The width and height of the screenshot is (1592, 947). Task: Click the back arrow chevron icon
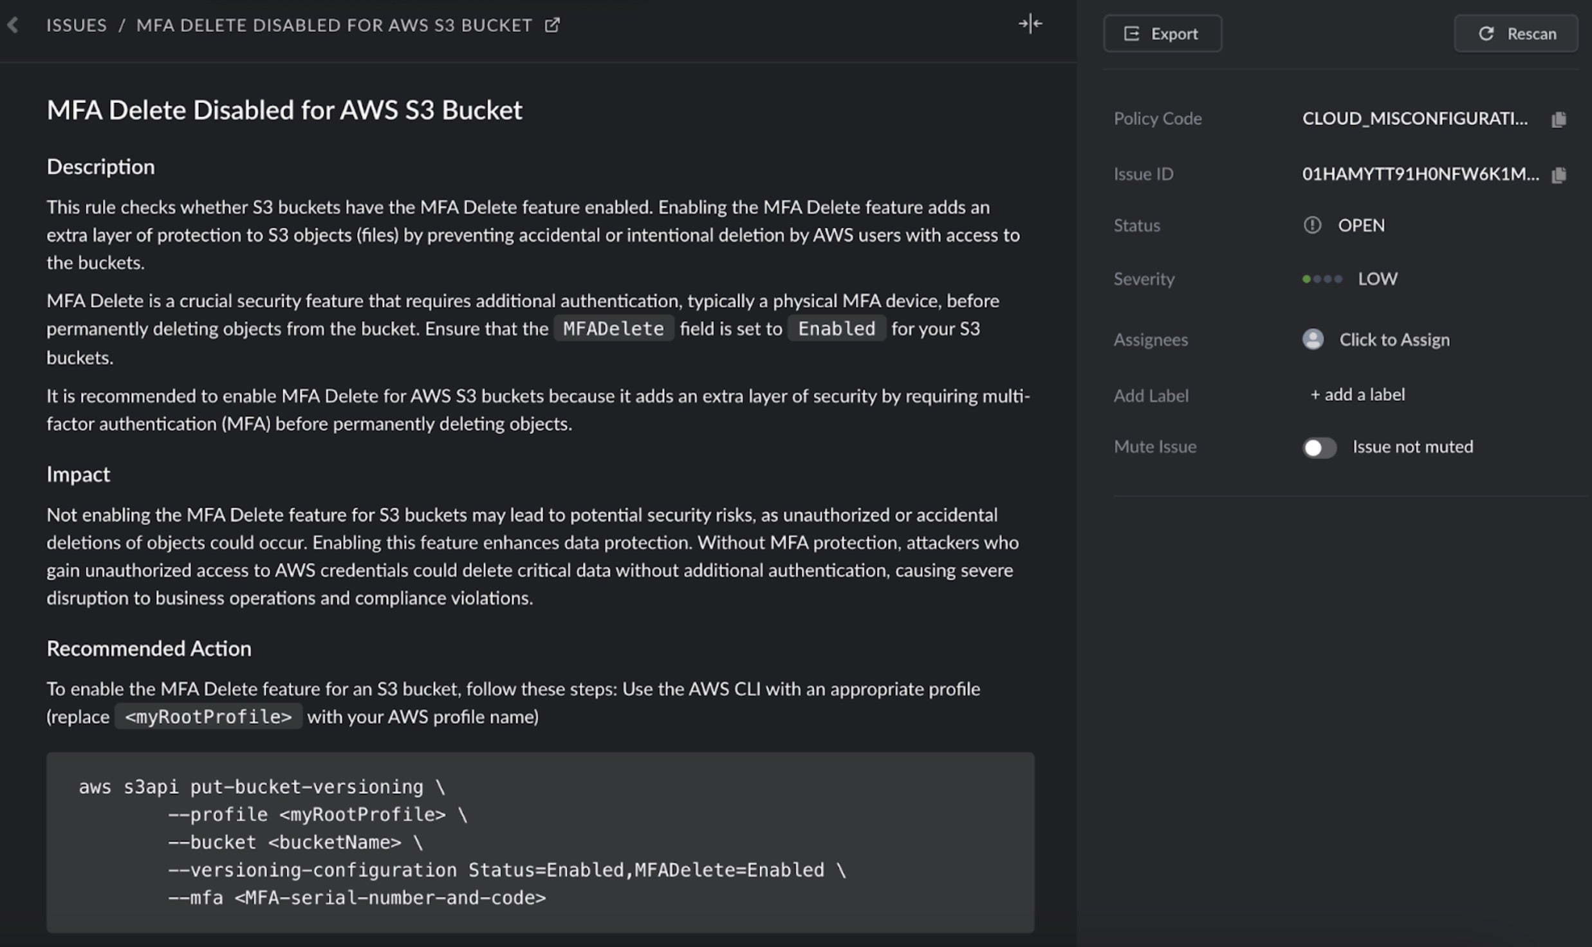(x=14, y=25)
